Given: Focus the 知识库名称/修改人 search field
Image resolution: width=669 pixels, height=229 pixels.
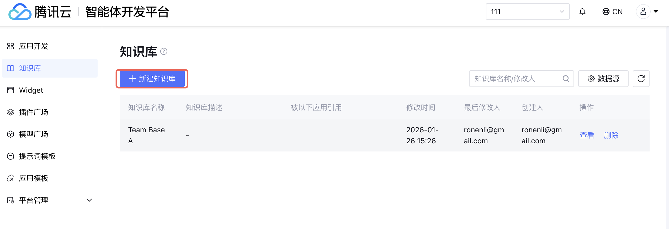Looking at the screenshot, I should pos(516,79).
